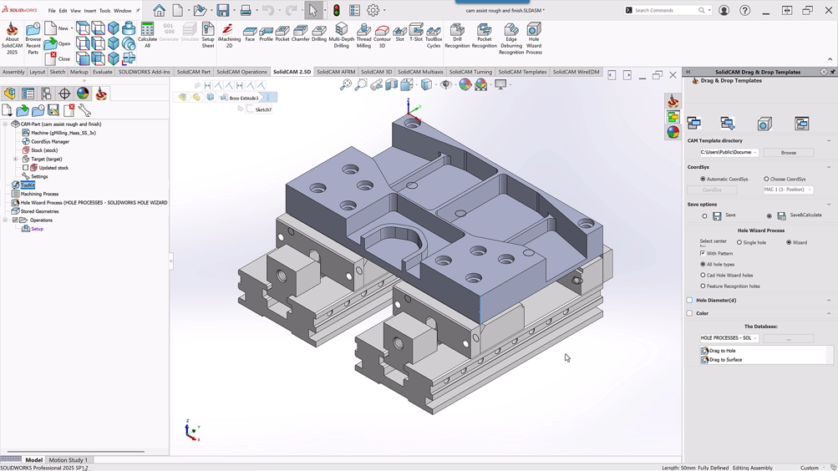Select Feature Recognition holes option

[703, 286]
